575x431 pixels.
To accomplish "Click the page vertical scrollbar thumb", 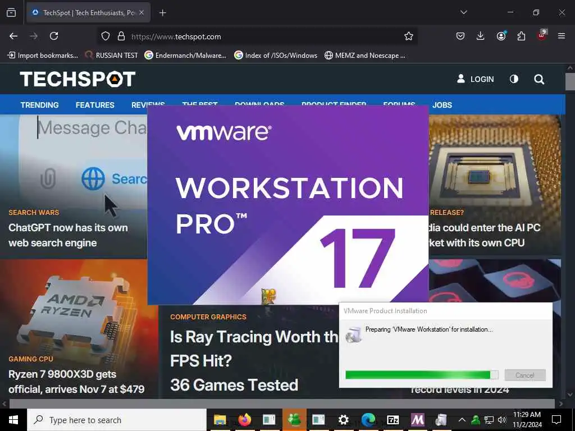I will [x=570, y=81].
